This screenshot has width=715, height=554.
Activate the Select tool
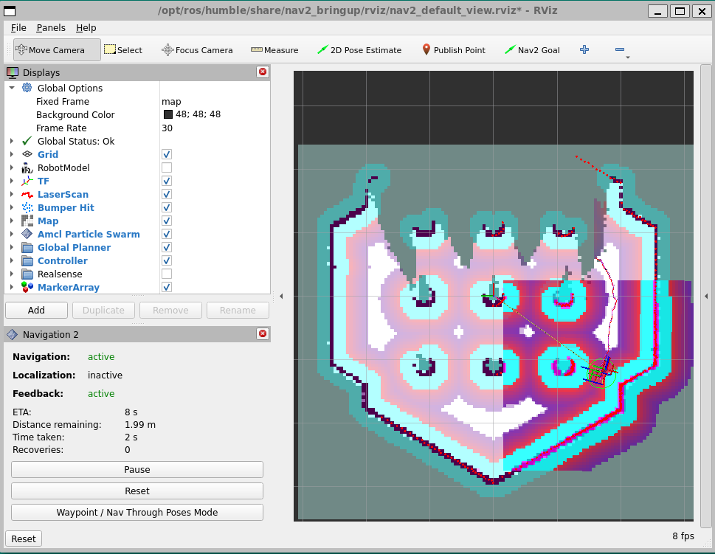point(122,50)
